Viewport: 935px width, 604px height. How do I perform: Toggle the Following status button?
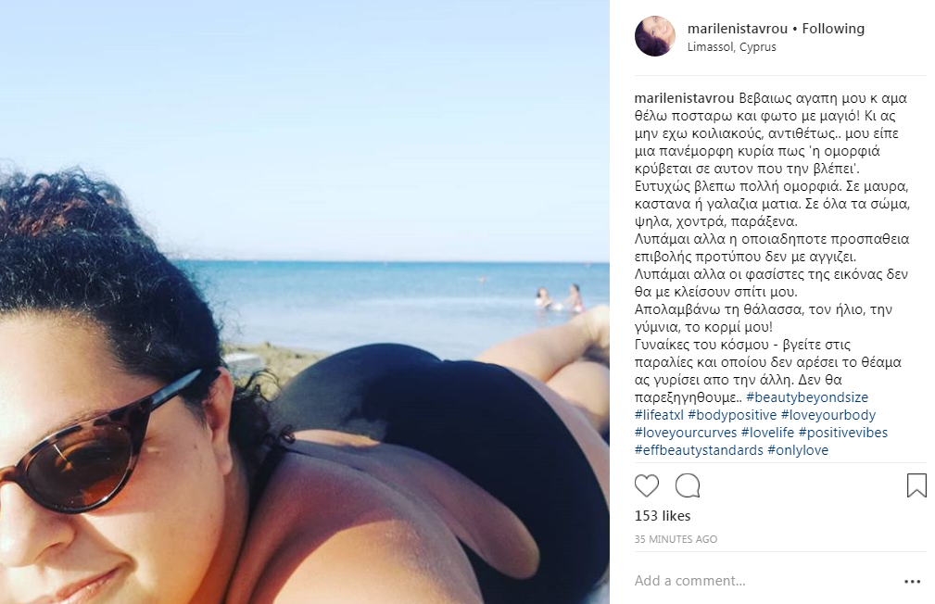tap(833, 29)
